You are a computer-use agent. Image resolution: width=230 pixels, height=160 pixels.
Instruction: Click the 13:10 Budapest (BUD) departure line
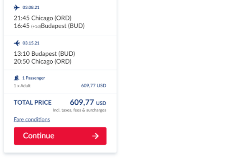point(44,54)
